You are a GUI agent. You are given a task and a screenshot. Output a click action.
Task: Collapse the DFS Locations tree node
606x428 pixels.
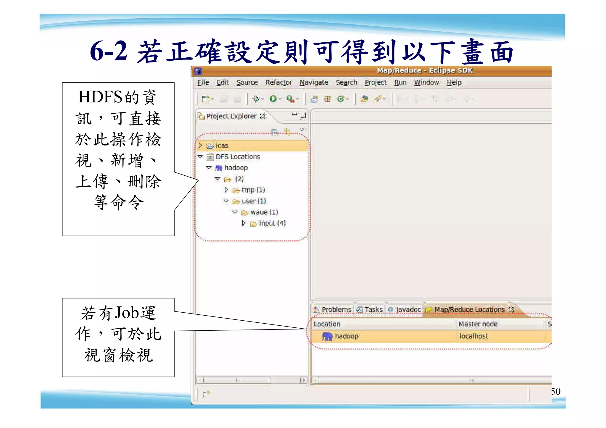[x=200, y=156]
